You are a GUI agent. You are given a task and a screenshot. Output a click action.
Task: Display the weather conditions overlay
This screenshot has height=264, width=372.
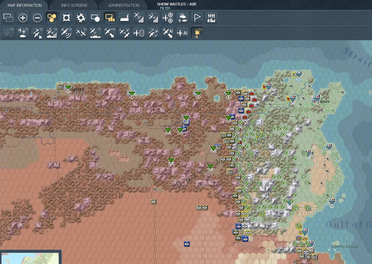[182, 18]
